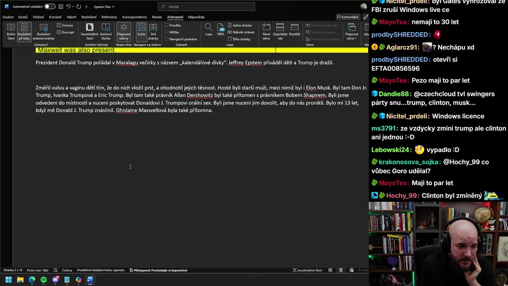Switch to Rozložení webové stránky view
Viewport: 508px width, 286px height.
pos(44,32)
